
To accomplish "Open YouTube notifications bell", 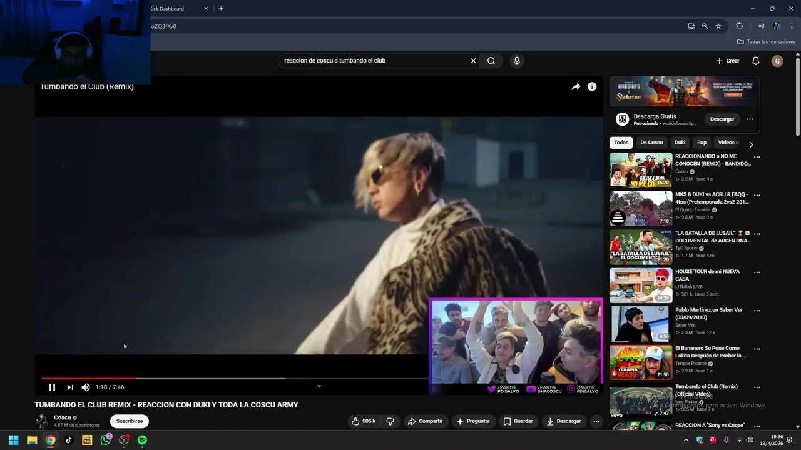I will [x=755, y=61].
